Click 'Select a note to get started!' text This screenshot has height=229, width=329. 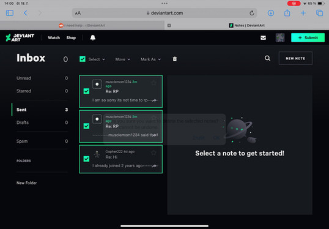click(x=240, y=153)
